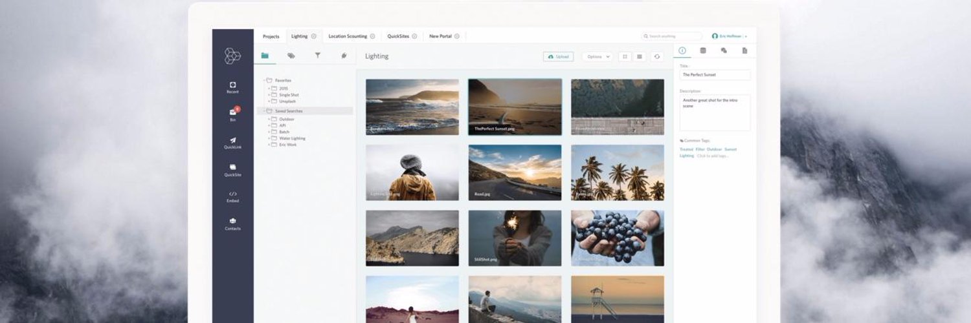971x323 pixels.
Task: Click the Treated tag link
Action: click(x=686, y=149)
